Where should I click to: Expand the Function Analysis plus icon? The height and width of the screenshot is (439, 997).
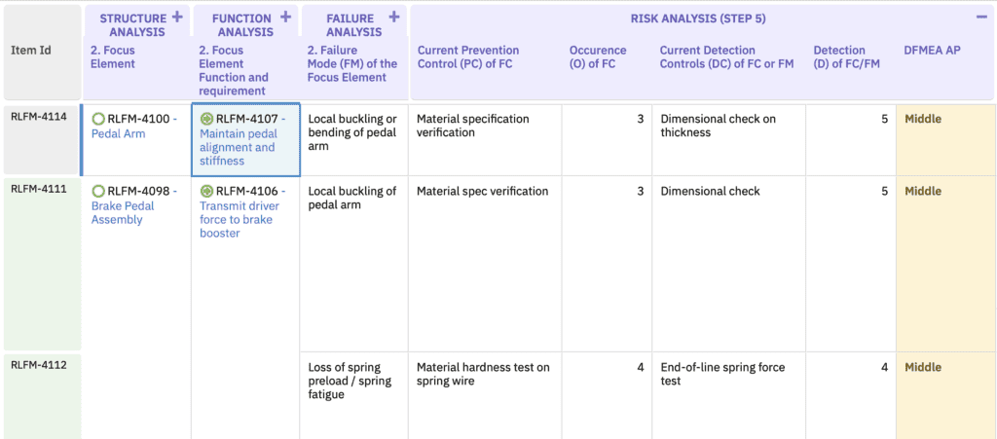tap(285, 17)
